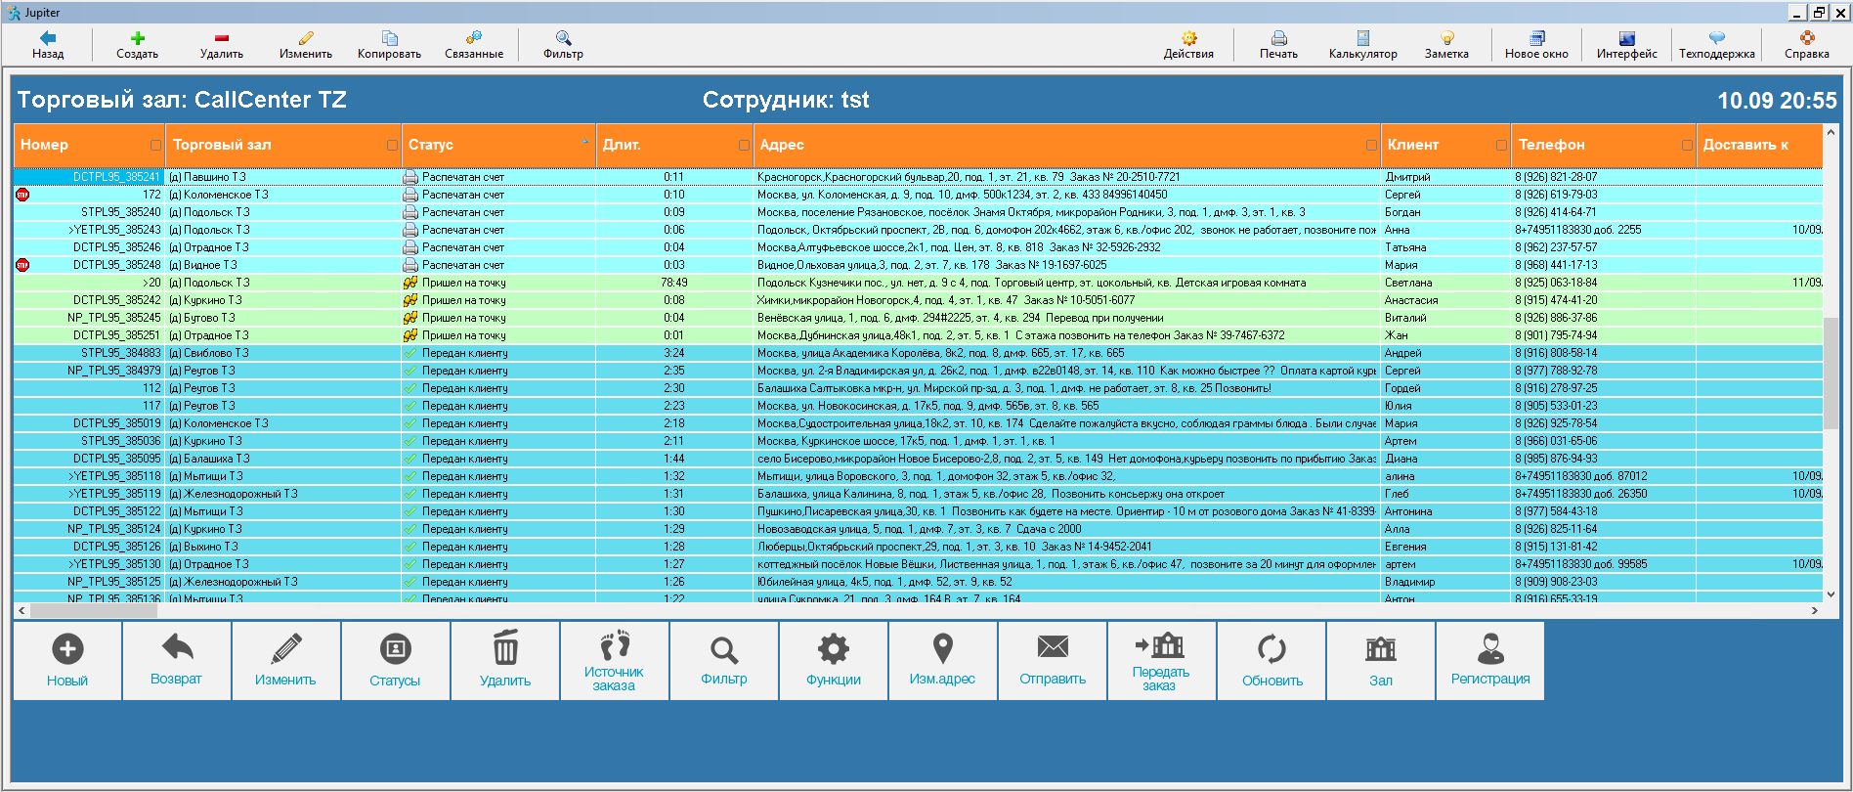Screen dimensions: 1853x792
Task: Click the Копировать toolbar icon
Action: click(389, 38)
